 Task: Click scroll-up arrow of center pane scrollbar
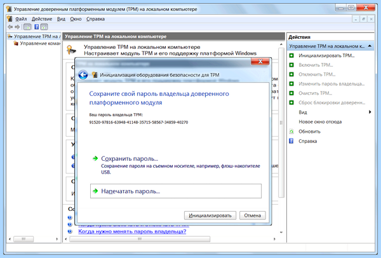coord(281,44)
